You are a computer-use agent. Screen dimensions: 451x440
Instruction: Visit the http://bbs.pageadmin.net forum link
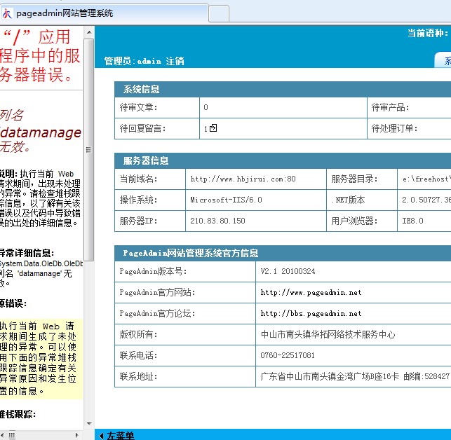(311, 313)
